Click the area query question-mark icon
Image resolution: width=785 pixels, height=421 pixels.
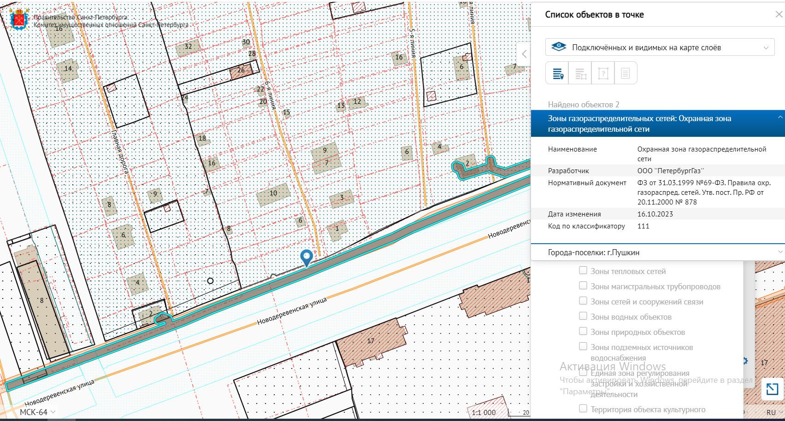(x=603, y=73)
